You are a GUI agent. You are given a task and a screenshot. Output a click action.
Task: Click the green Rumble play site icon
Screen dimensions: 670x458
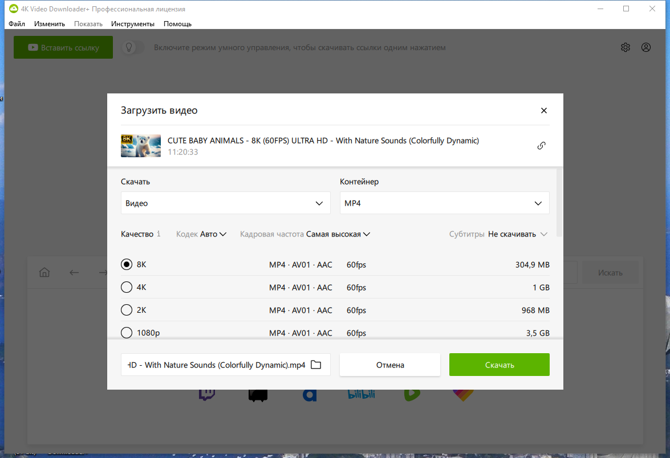412,395
